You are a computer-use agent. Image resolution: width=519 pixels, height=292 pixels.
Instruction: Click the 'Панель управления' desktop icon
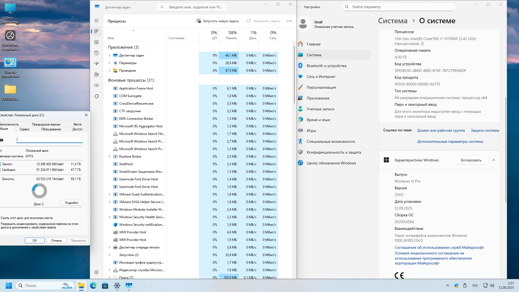click(10, 68)
